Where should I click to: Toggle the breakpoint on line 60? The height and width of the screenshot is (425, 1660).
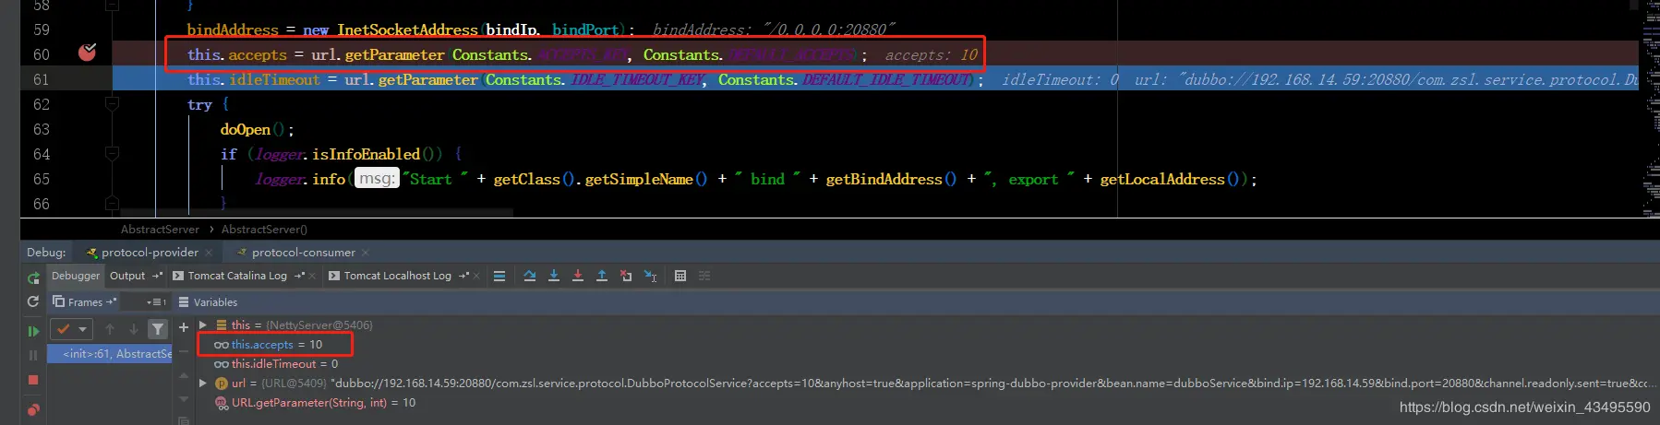point(87,53)
